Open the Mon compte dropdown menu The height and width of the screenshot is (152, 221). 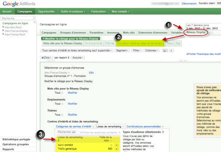click(120, 11)
